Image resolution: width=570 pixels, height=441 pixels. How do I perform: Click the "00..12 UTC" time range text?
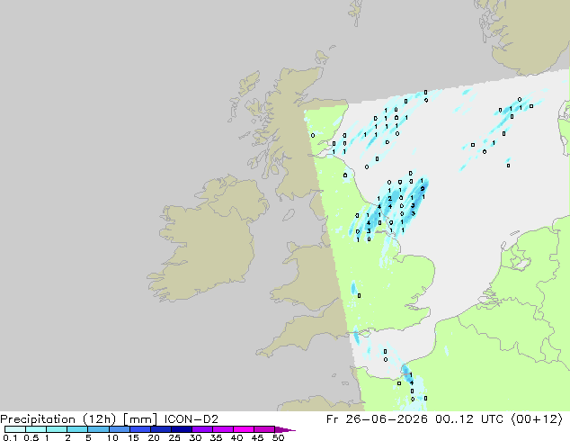click(x=469, y=419)
